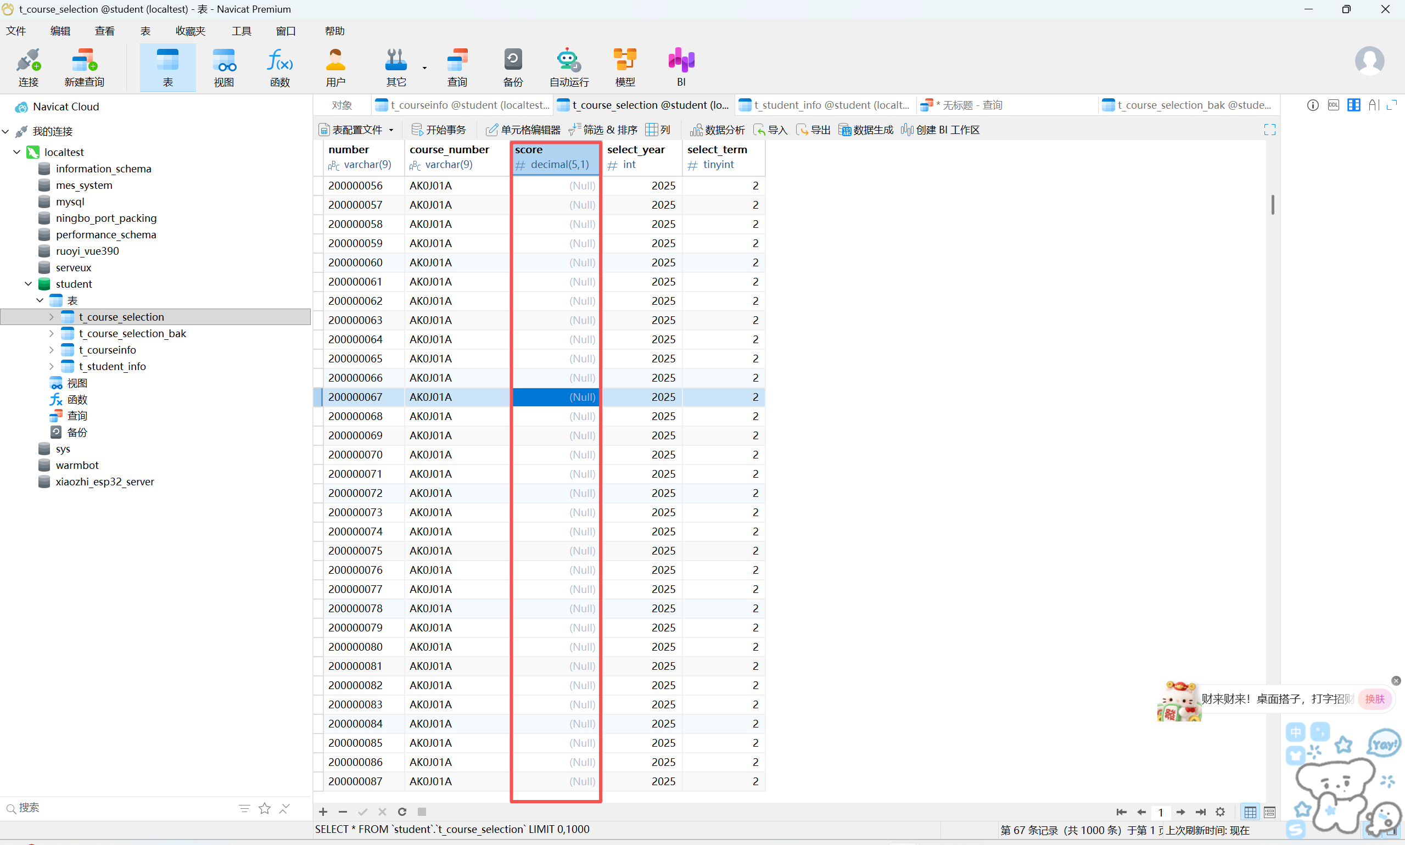Screen dimensions: 1405x845
Task: Open the 表配置文件 dropdown arrow
Action: (391, 130)
